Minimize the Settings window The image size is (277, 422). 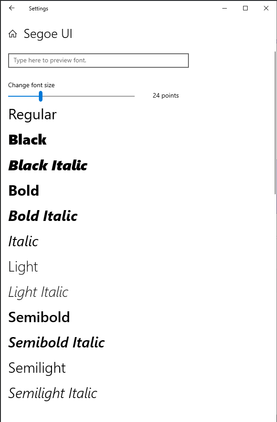pyautogui.click(x=225, y=8)
